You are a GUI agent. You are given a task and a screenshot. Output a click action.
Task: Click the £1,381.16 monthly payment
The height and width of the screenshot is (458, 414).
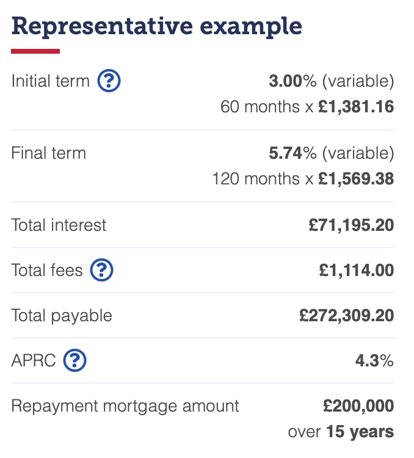click(x=356, y=107)
